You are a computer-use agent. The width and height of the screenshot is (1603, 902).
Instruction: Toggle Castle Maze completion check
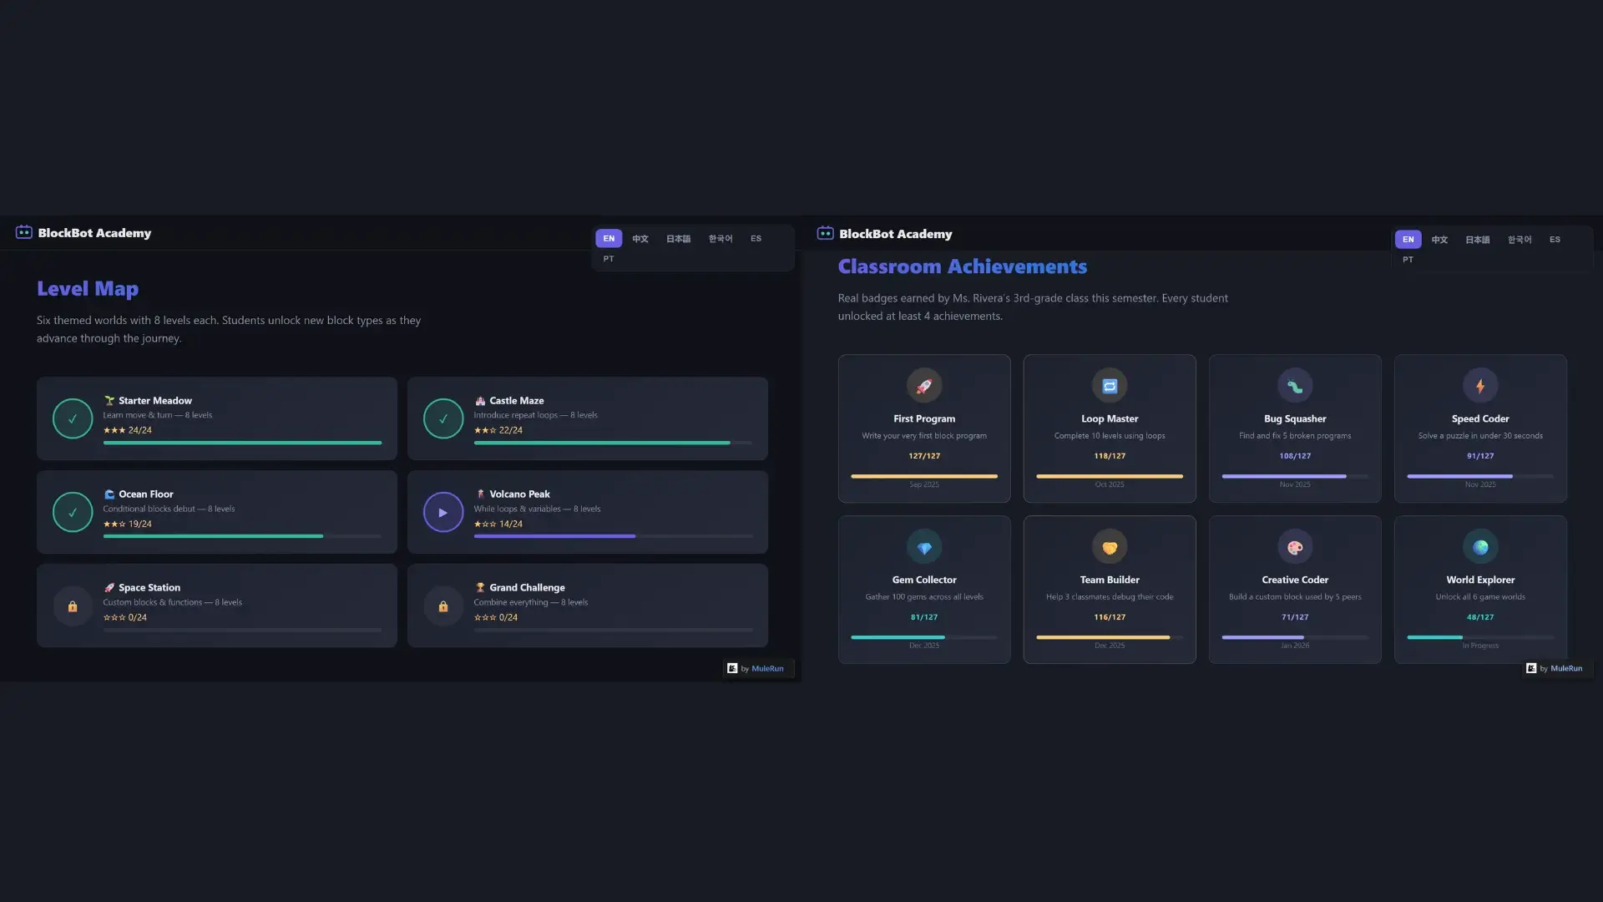point(443,418)
